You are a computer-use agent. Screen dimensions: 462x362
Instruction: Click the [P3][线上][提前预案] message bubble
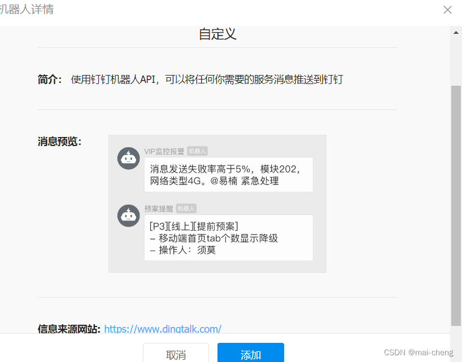click(228, 237)
